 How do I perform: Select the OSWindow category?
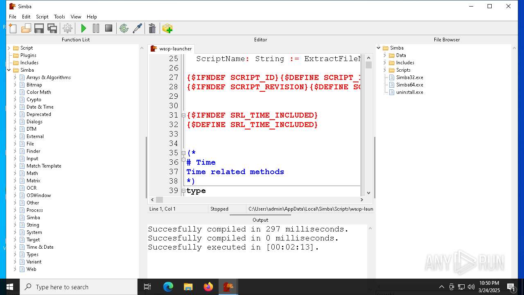pos(38,195)
